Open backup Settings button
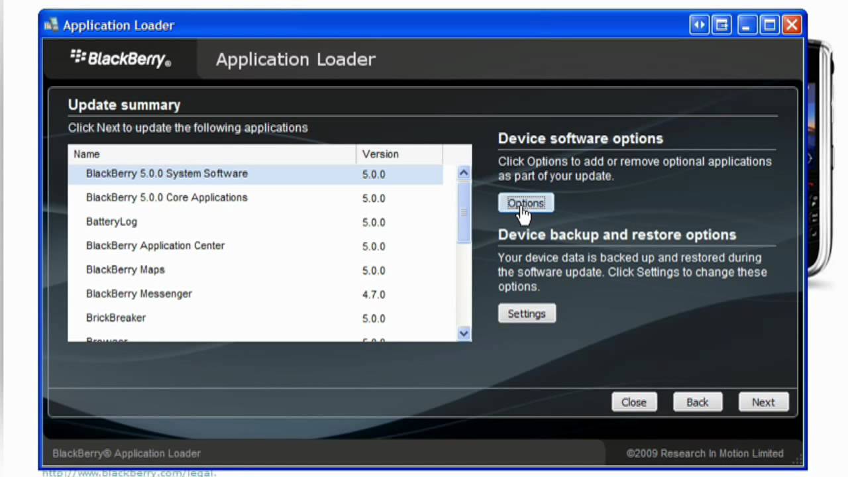This screenshot has width=848, height=477. pyautogui.click(x=527, y=314)
